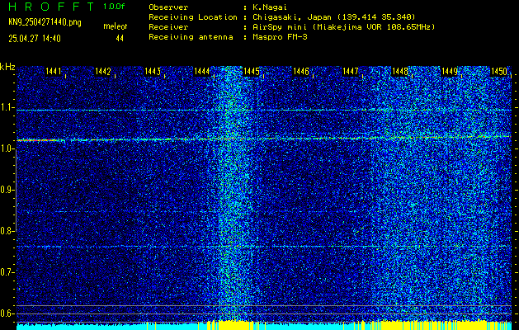This screenshot has width=519, height=330.
Task: Click the Observer name K.Nagai
Action: [x=269, y=7]
